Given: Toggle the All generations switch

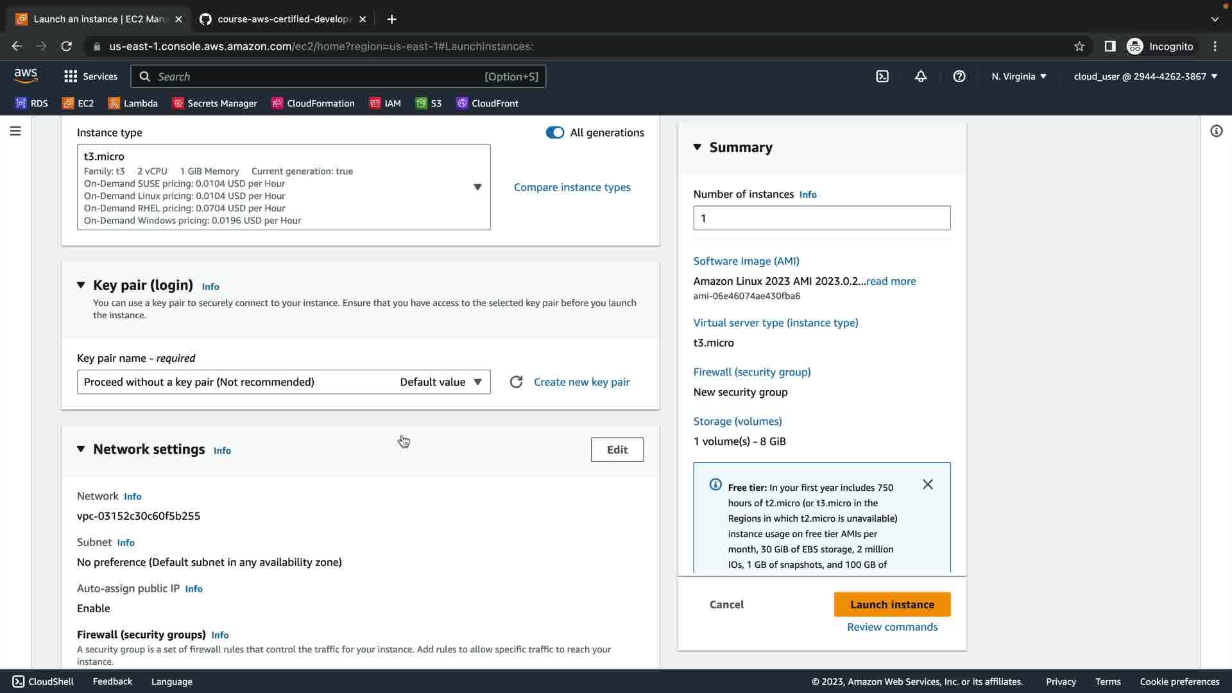Looking at the screenshot, I should [x=554, y=132].
